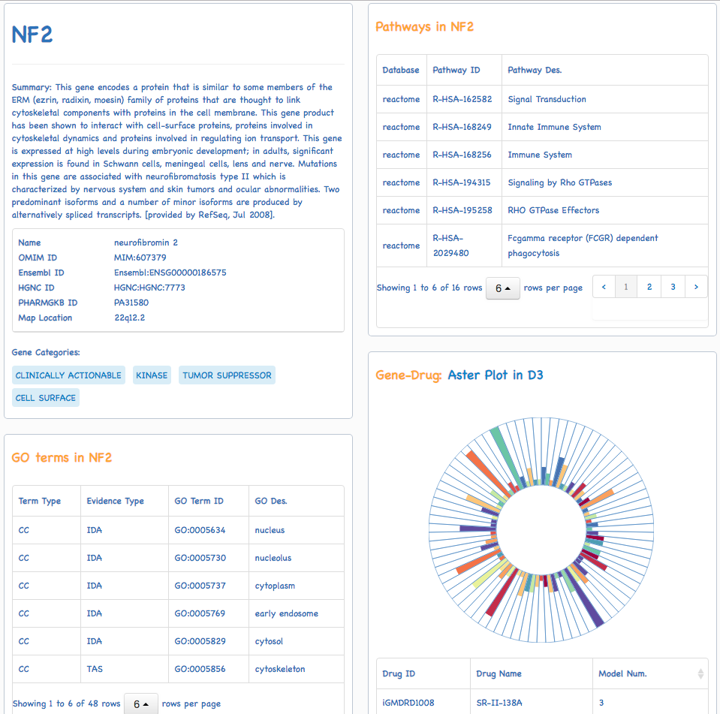This screenshot has width=720, height=714.
Task: Go to next page of Pathways table
Action: pos(696,287)
